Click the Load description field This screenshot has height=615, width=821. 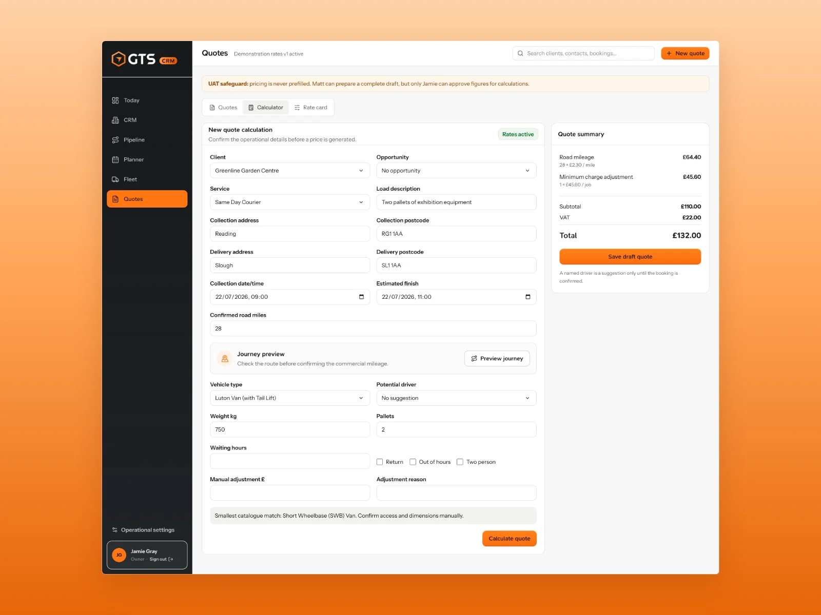point(456,202)
